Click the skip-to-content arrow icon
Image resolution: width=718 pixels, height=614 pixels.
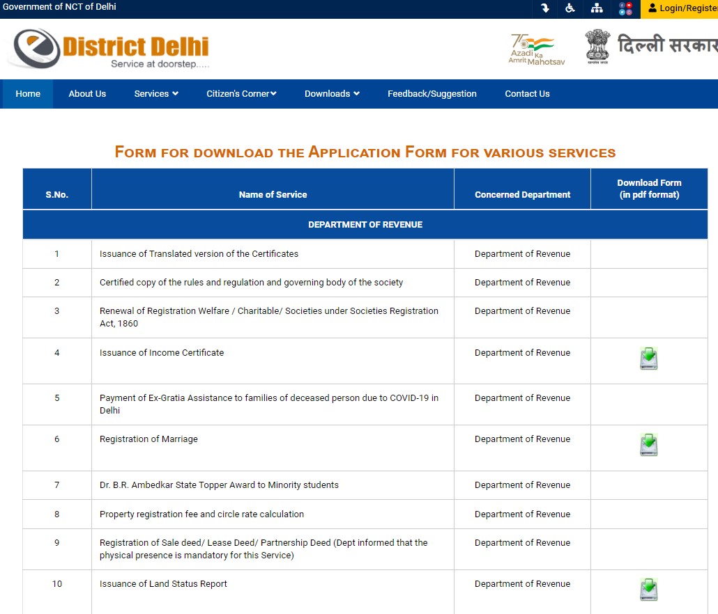coord(544,9)
